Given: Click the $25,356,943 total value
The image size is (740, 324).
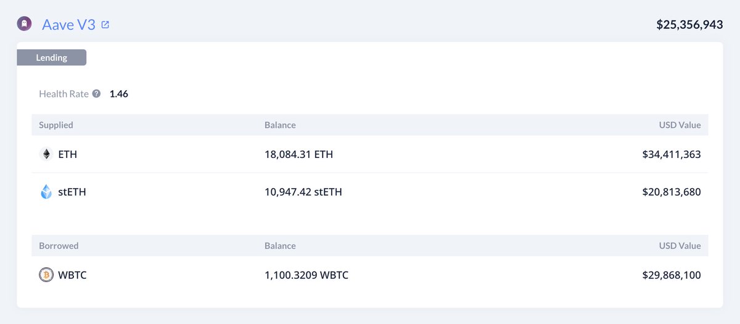Looking at the screenshot, I should click(x=689, y=25).
